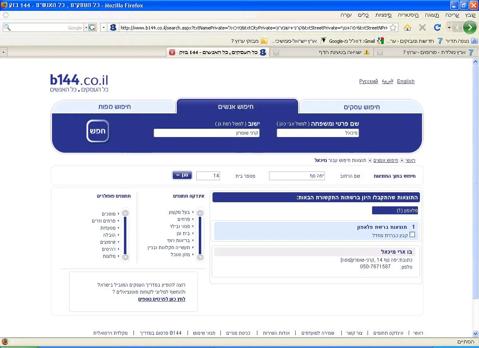Image resolution: width=479 pixels, height=348 pixels.
Task: Open the list-all-tabs dropdown arrow
Action: pos(3,52)
